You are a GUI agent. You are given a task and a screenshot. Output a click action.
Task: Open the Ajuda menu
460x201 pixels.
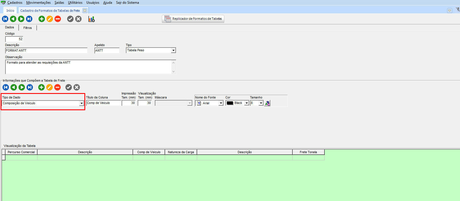coord(108,3)
